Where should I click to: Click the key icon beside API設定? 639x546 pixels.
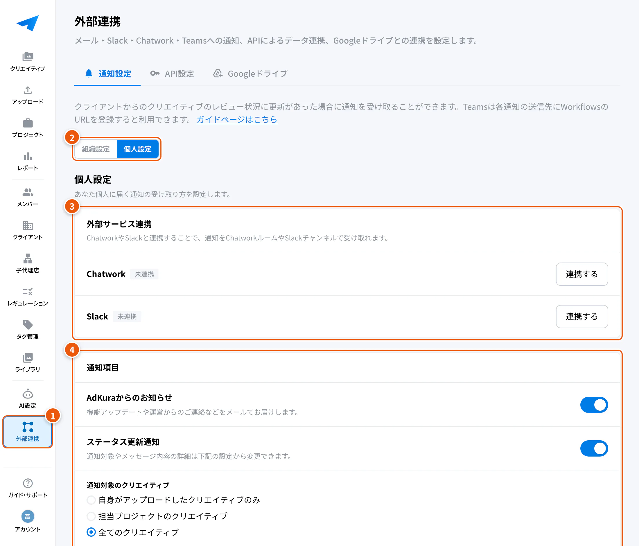pos(155,73)
